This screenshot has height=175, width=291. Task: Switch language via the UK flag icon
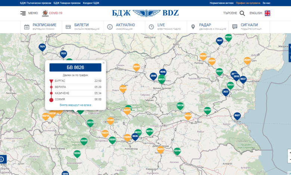point(267,13)
